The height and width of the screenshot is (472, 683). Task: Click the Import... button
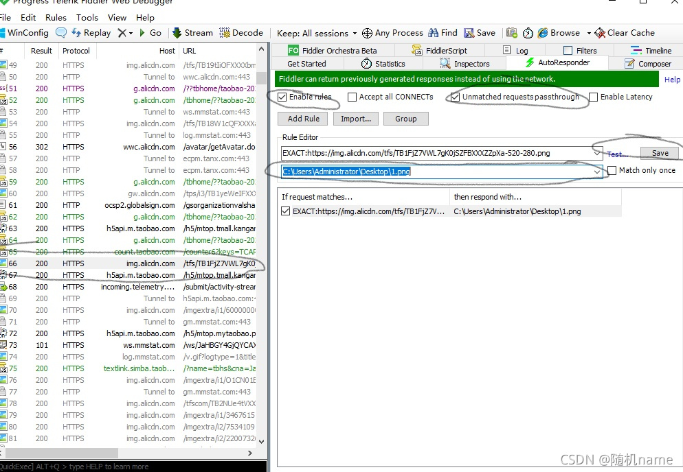click(x=356, y=119)
